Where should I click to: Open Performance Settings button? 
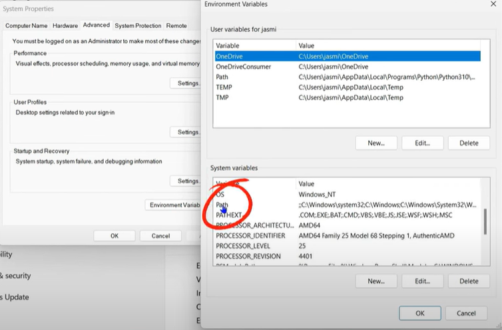(x=186, y=83)
